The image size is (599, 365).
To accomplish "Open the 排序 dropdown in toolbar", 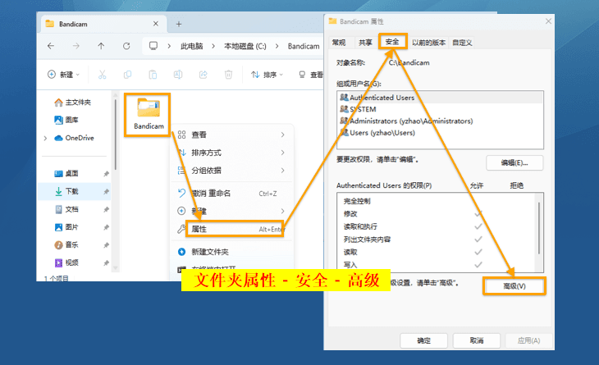I will pyautogui.click(x=267, y=75).
